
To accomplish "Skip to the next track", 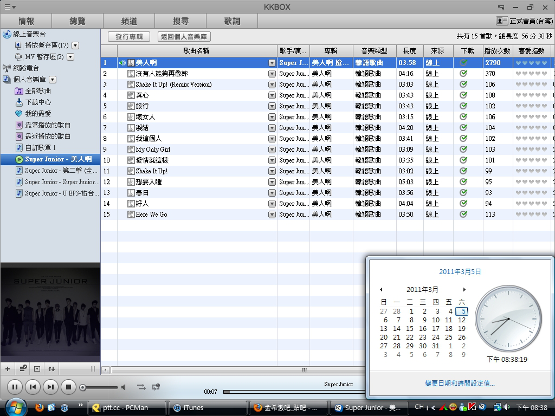I will (50, 387).
